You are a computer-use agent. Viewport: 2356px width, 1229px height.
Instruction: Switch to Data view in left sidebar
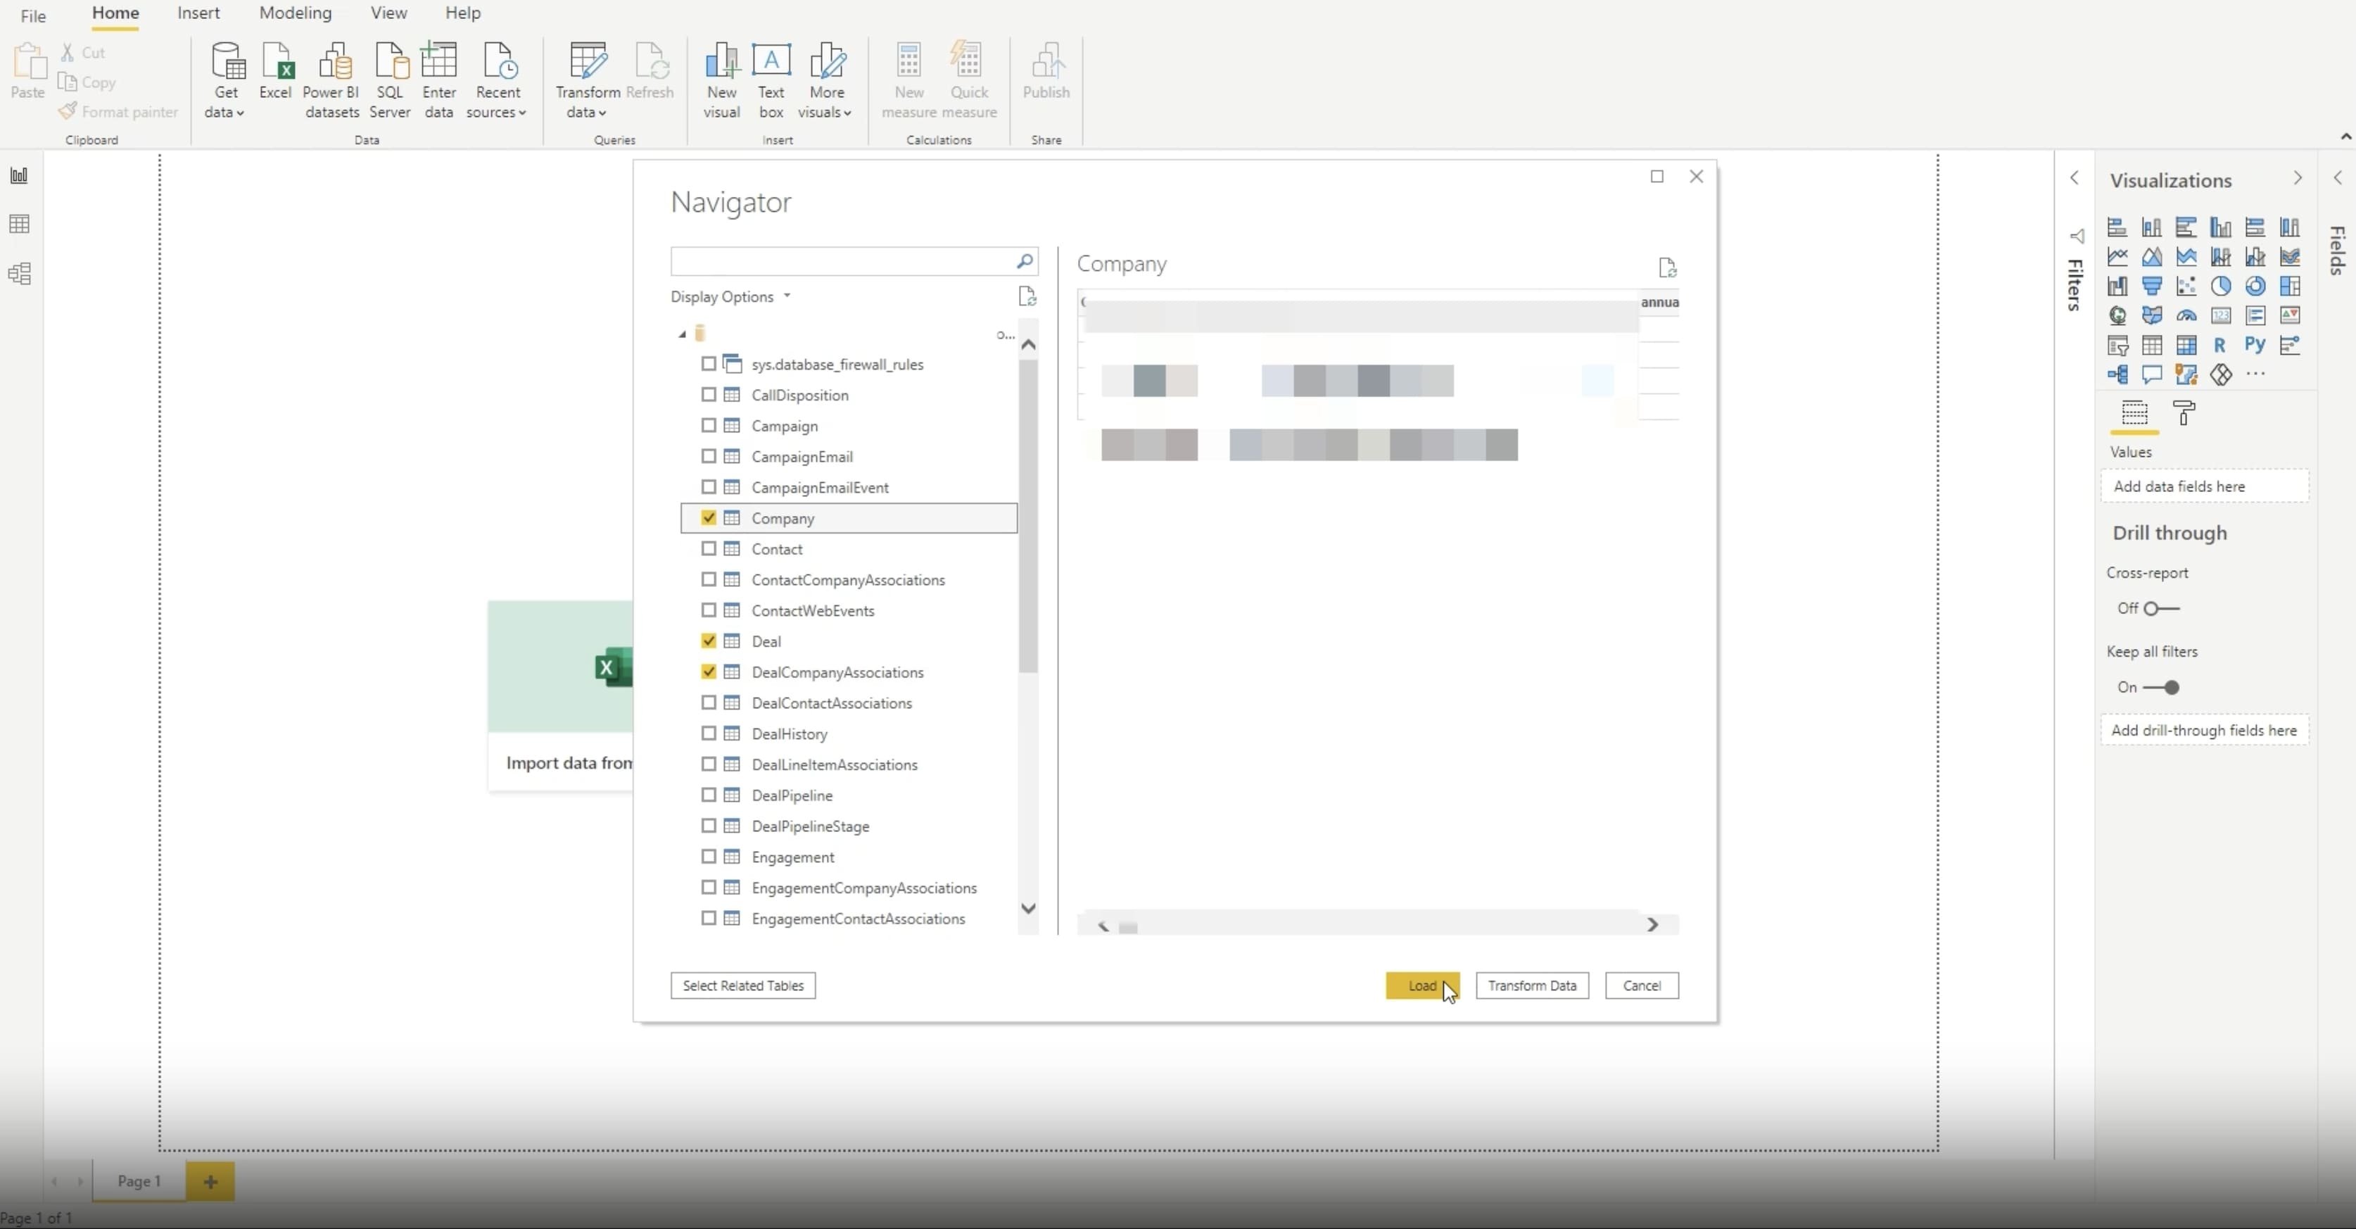pos(19,225)
